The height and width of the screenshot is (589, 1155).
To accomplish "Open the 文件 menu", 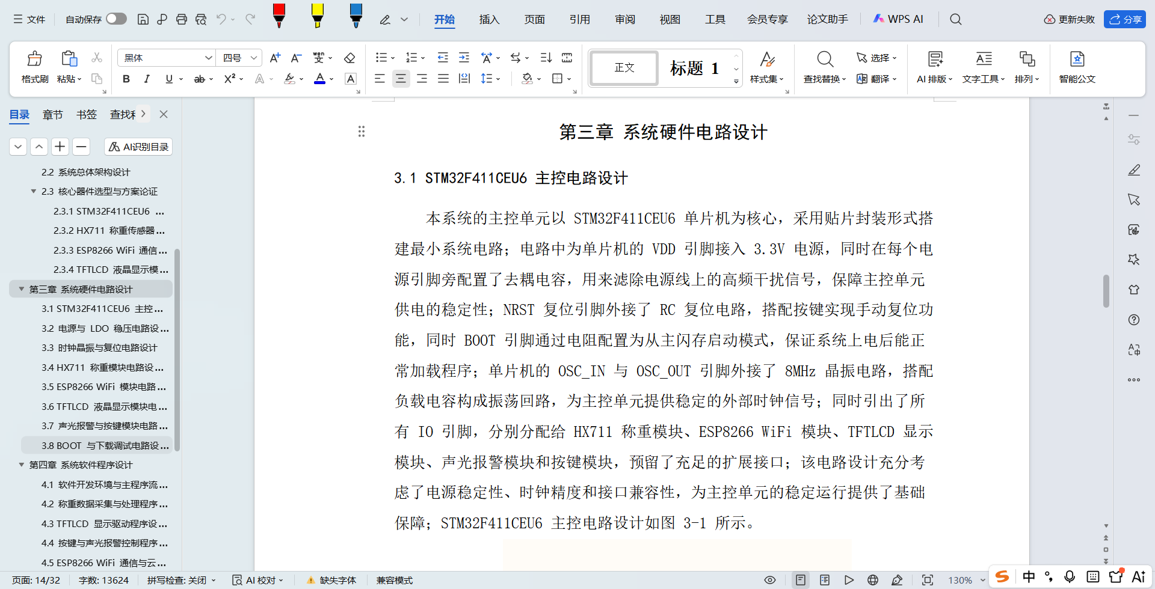I will 29,19.
